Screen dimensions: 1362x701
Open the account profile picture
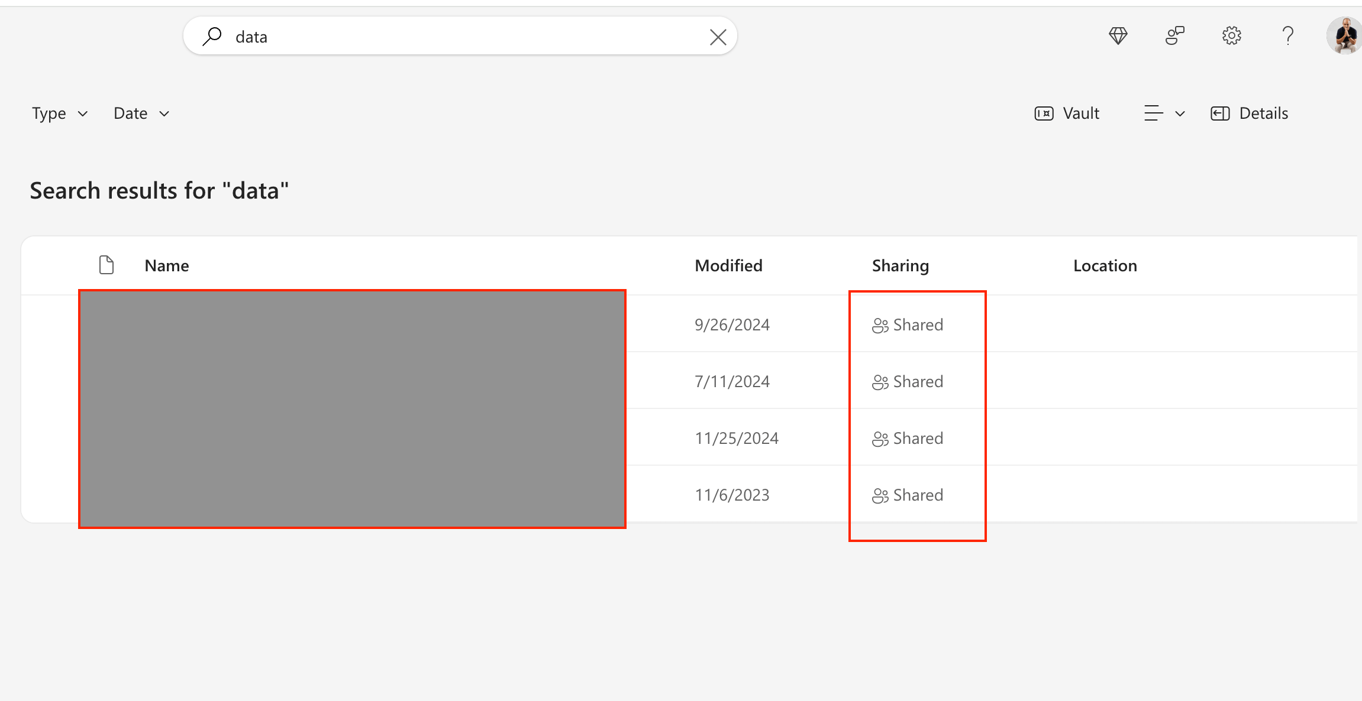1345,36
